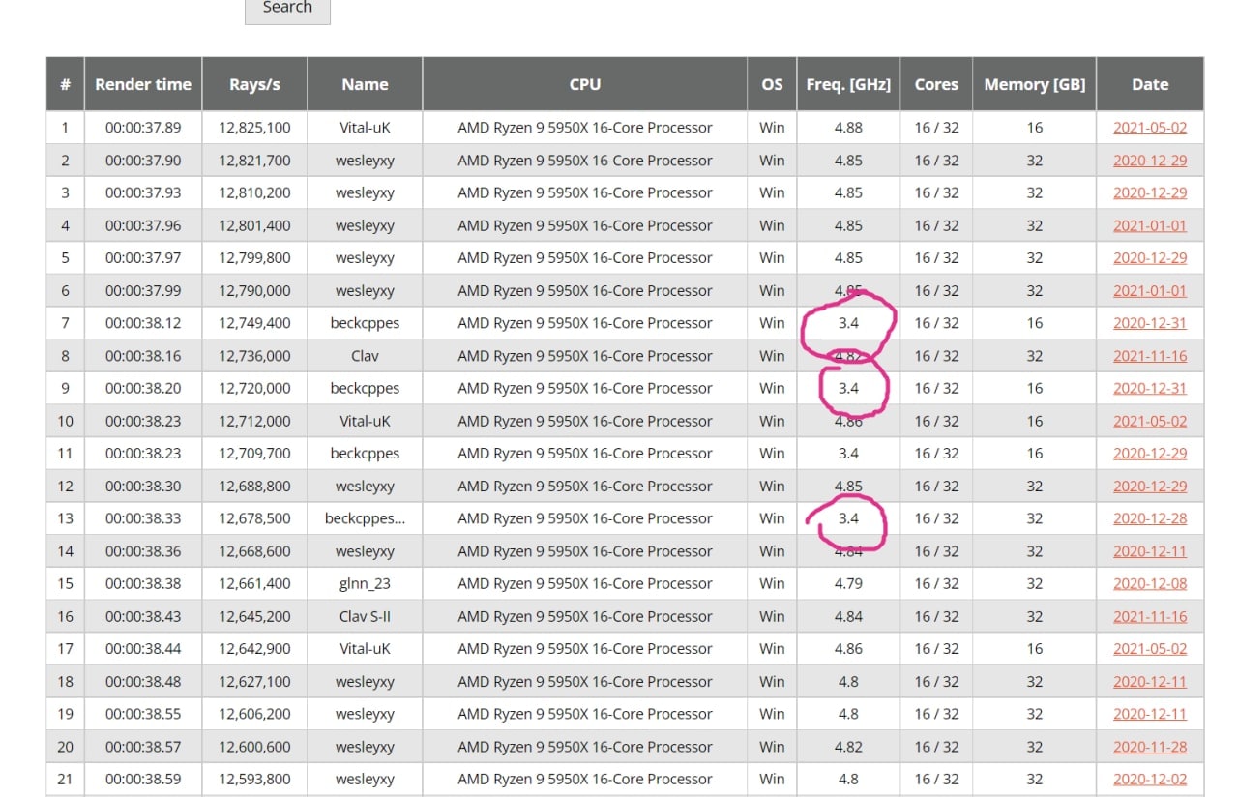1238x797 pixels.
Task: Select the rays/s value 12,600,600
Action: pyautogui.click(x=254, y=747)
